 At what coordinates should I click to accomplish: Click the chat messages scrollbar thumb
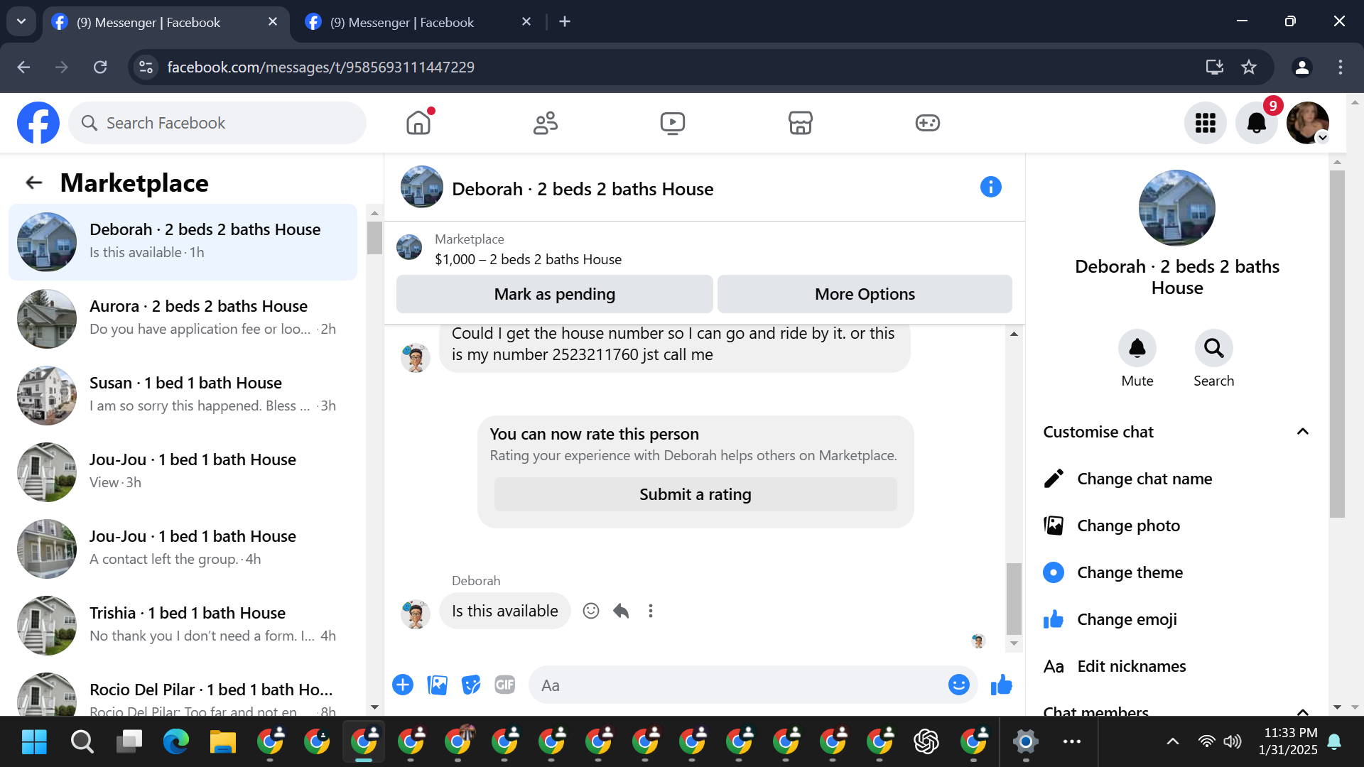point(1014,599)
